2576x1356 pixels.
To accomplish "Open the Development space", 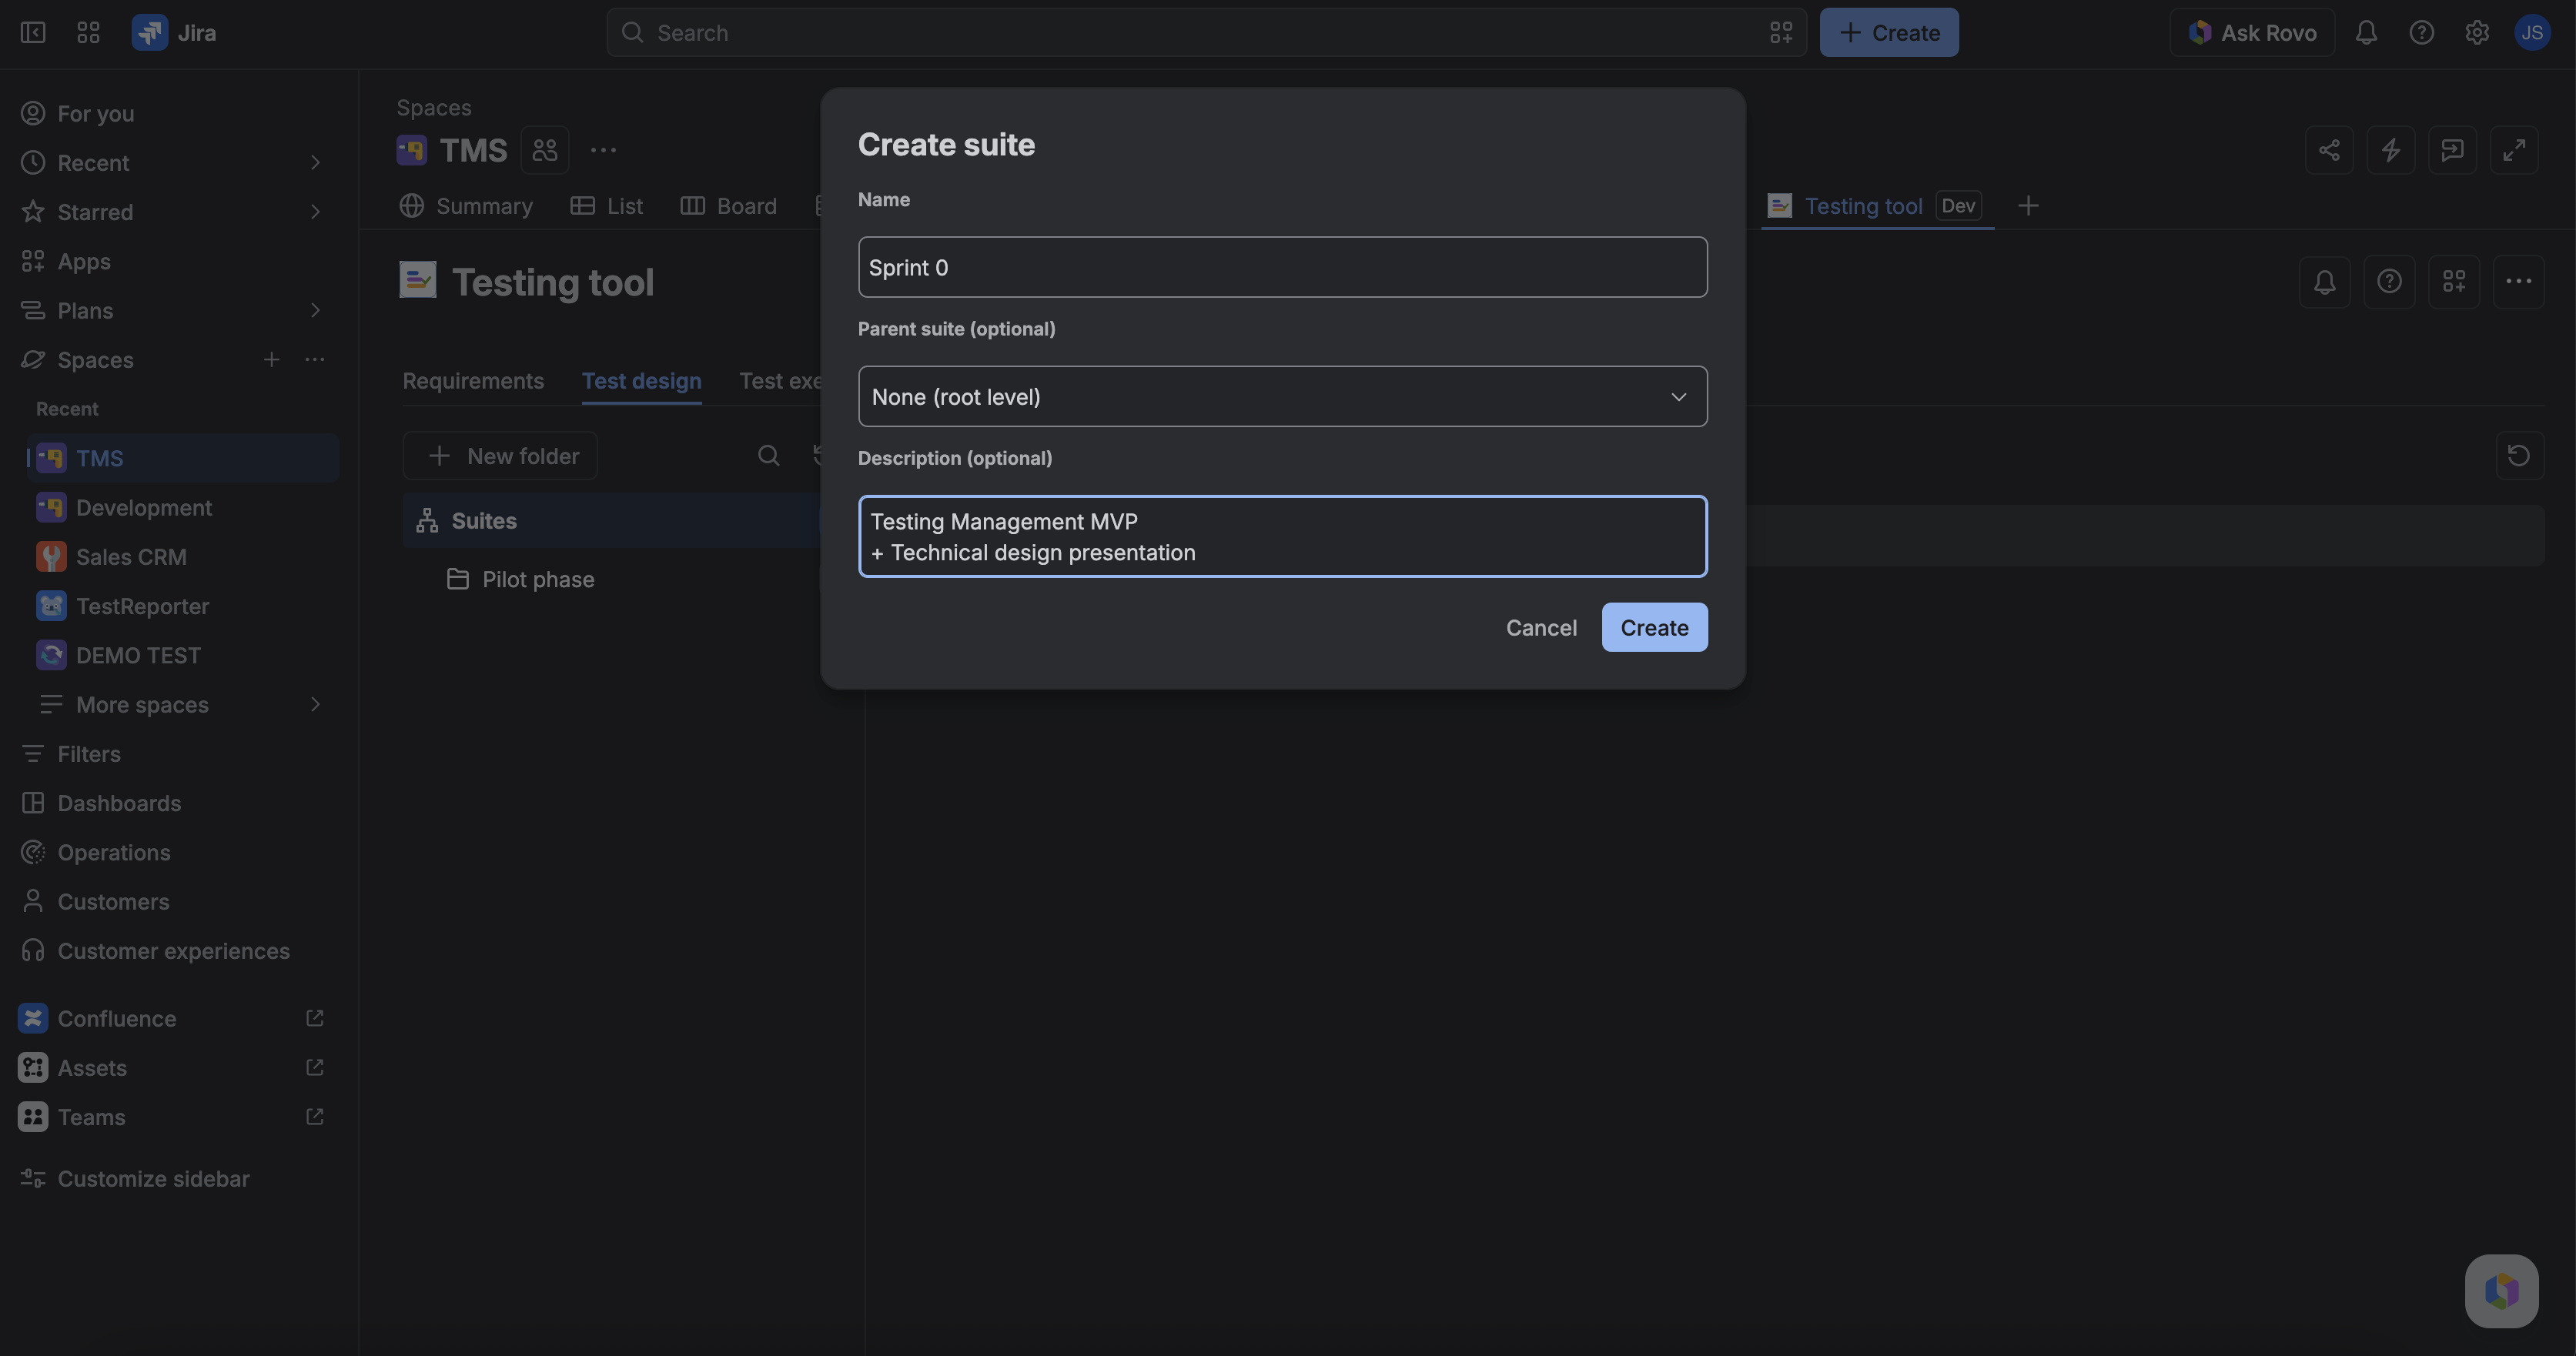I will 183,508.
